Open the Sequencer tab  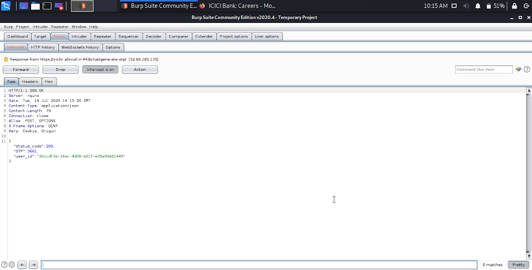click(128, 36)
